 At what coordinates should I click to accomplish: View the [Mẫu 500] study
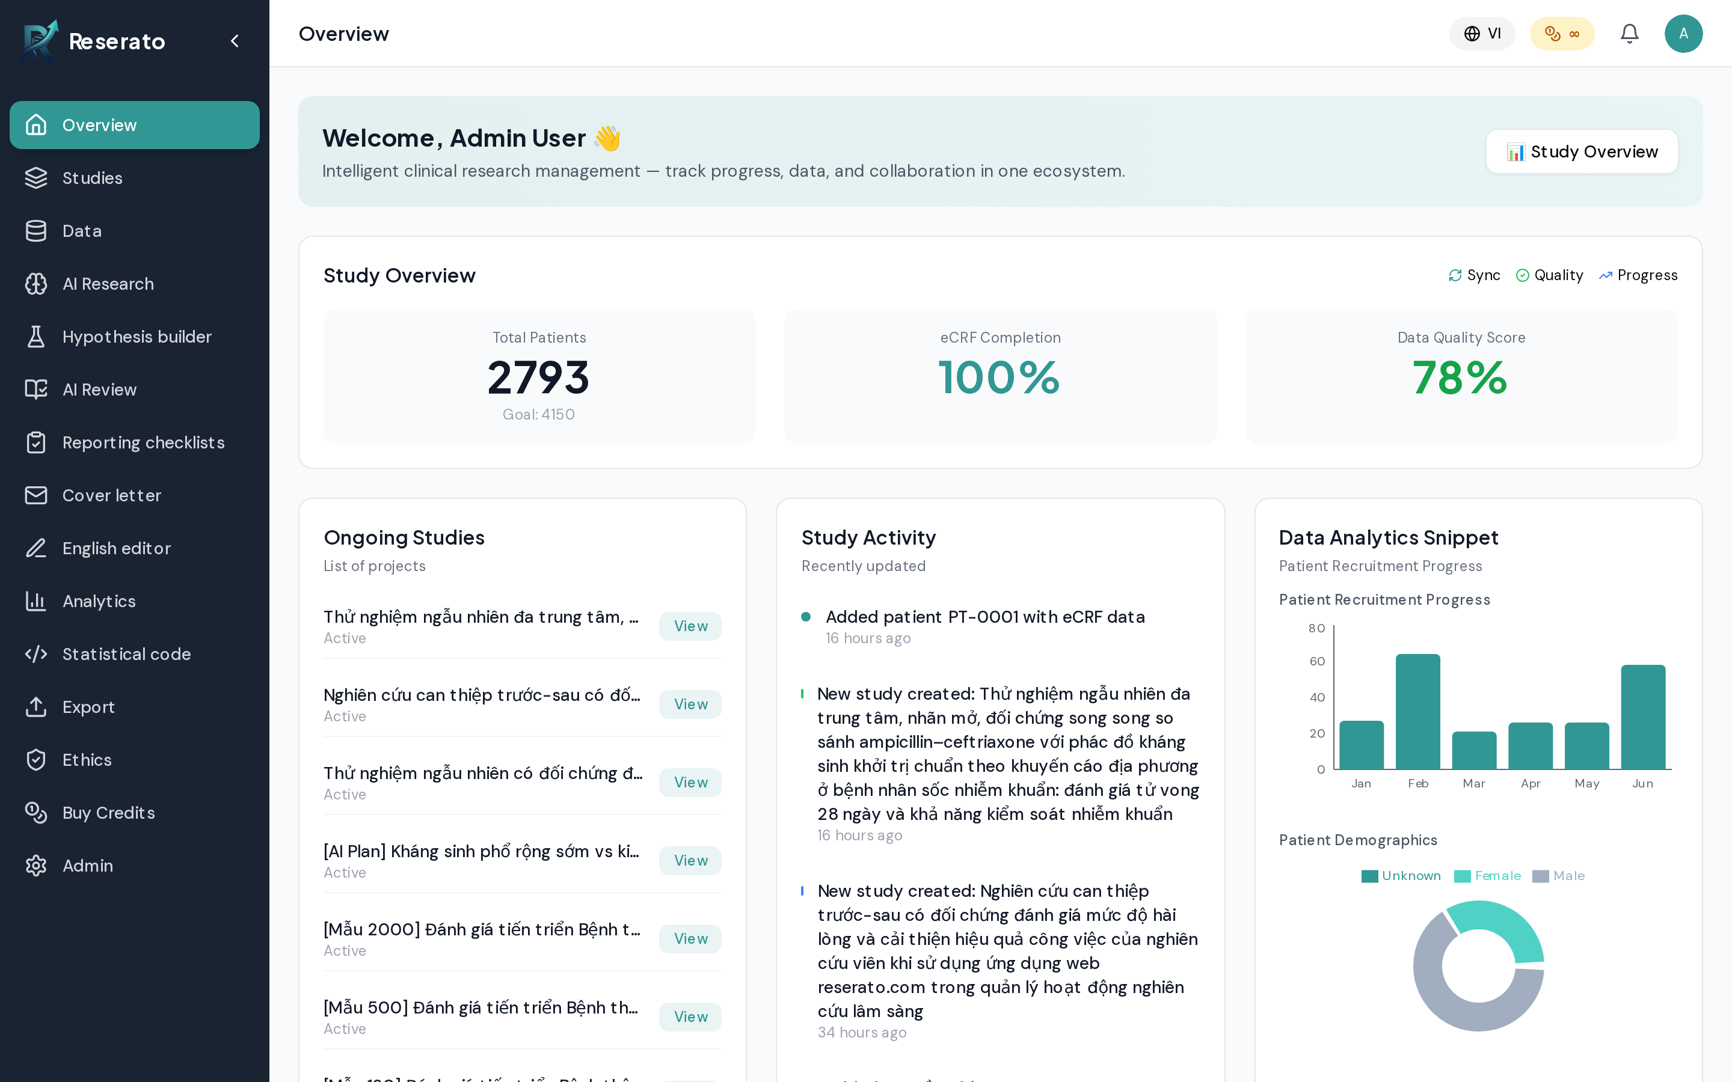click(x=690, y=1016)
